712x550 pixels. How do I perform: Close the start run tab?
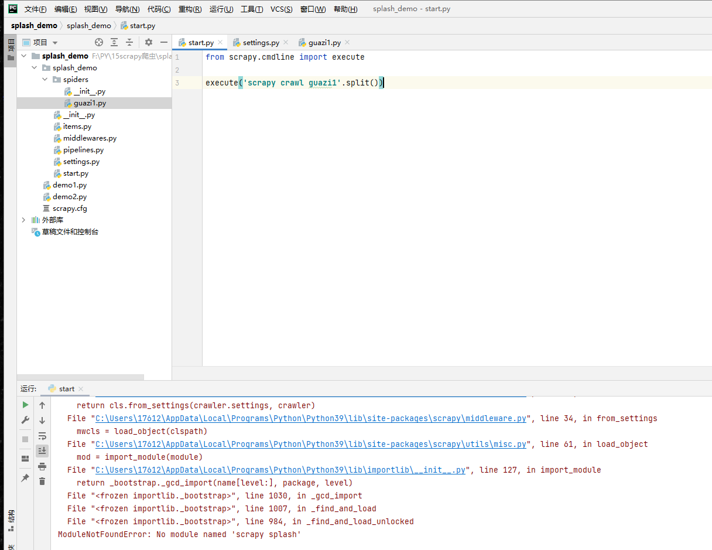81,389
